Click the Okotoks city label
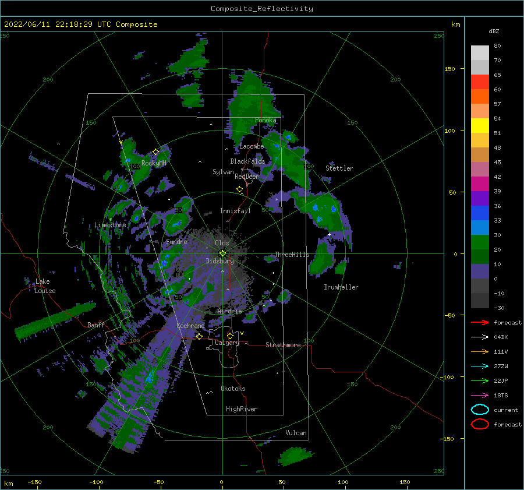The image size is (524, 490). tap(233, 389)
